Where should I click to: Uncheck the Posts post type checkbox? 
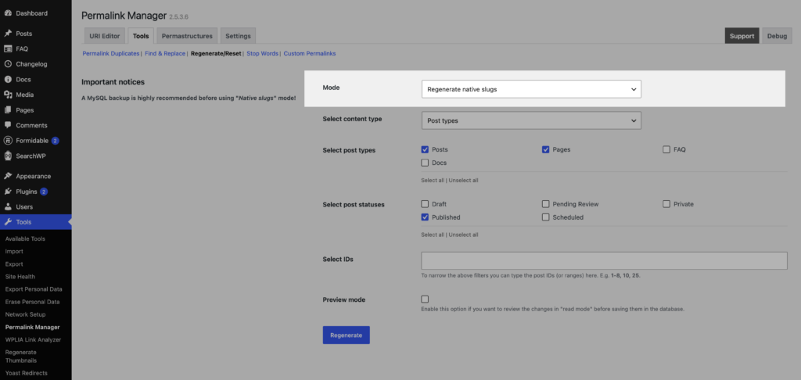(x=425, y=149)
